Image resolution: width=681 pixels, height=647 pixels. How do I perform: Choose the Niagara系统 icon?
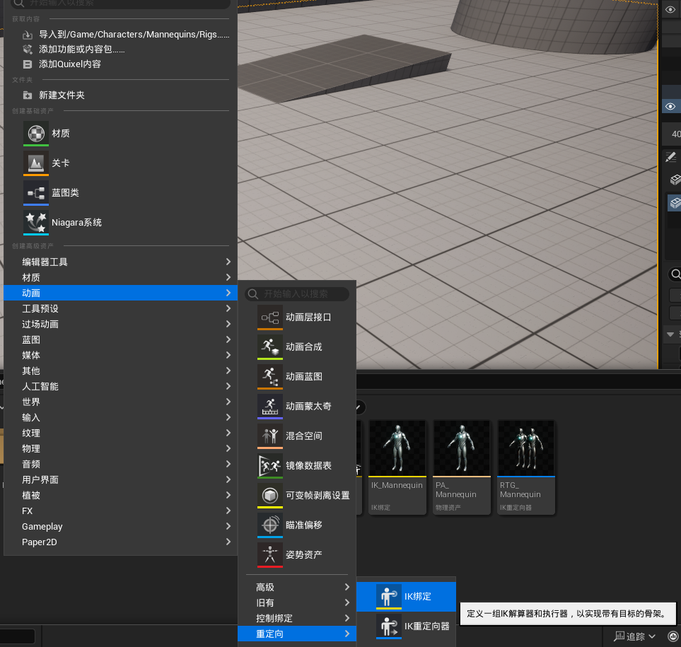(x=35, y=222)
